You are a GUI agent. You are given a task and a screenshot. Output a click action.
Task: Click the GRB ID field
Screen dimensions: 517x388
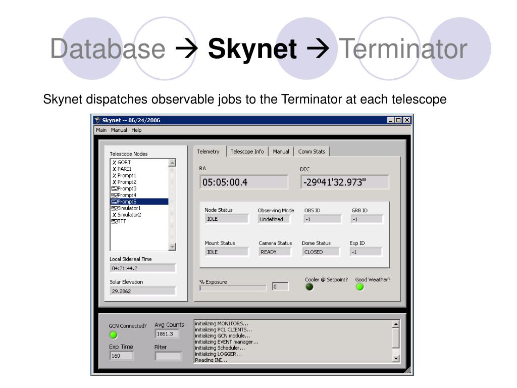coord(367,219)
